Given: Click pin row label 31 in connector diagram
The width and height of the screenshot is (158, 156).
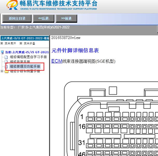Looking at the screenshot, I should pyautogui.click(x=82, y=143).
